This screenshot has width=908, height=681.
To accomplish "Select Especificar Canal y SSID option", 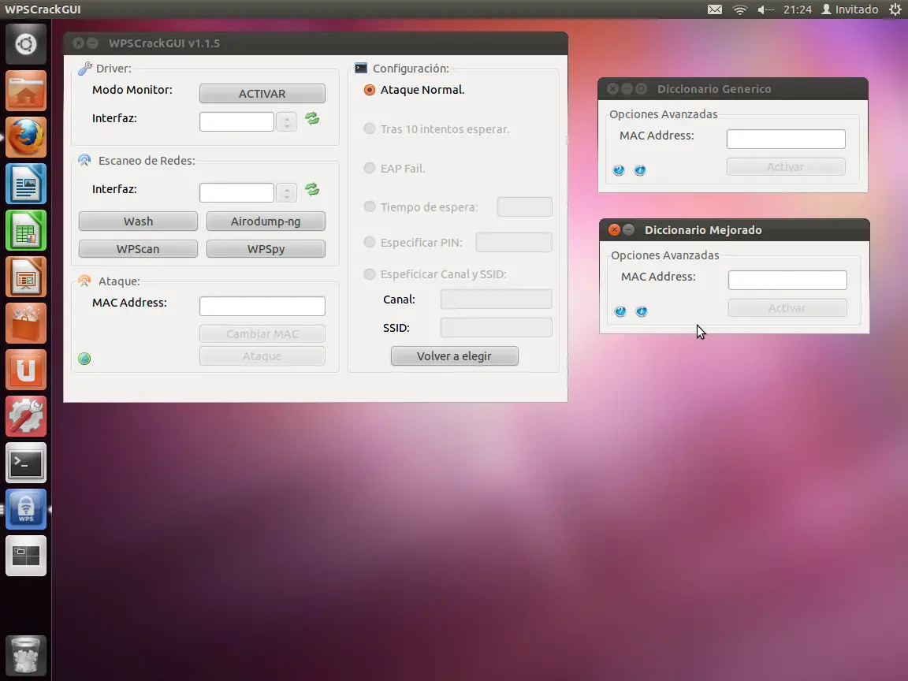I will pos(370,274).
